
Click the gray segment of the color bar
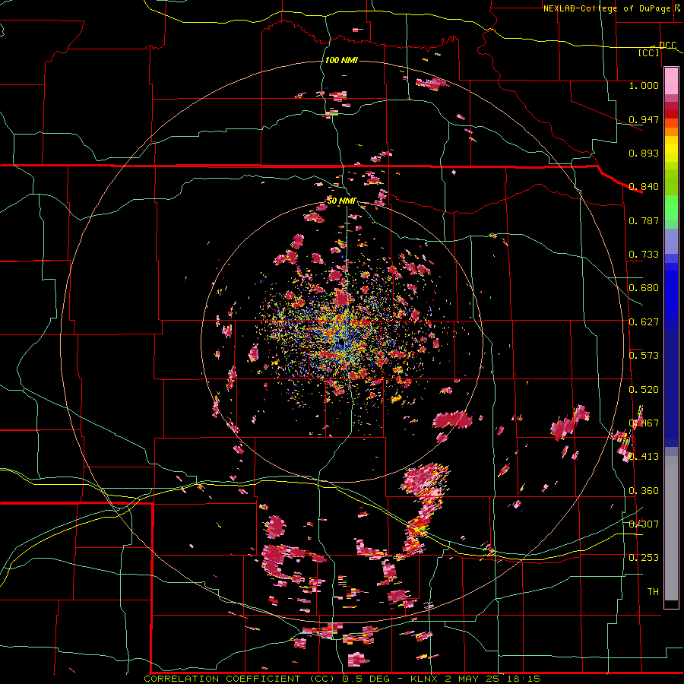pos(671,528)
